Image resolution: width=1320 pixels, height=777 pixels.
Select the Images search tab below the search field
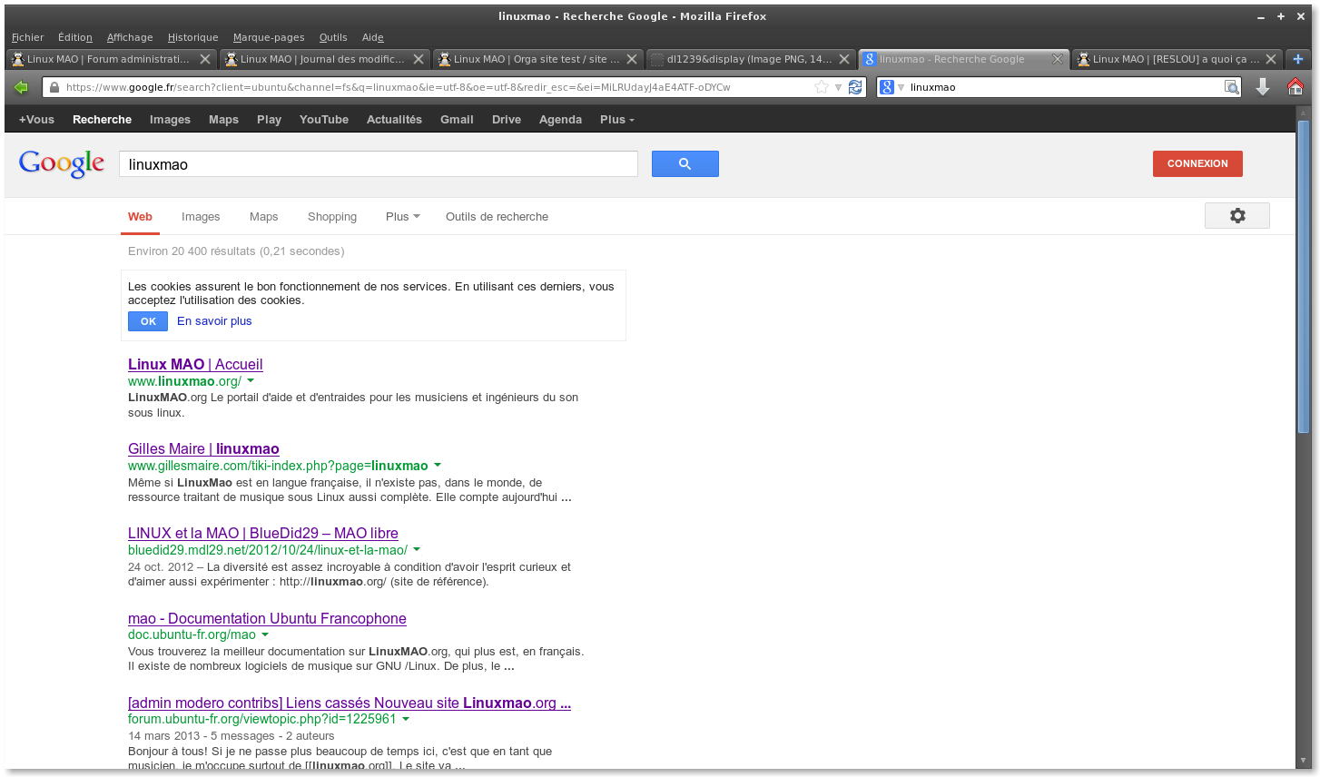pyautogui.click(x=201, y=217)
